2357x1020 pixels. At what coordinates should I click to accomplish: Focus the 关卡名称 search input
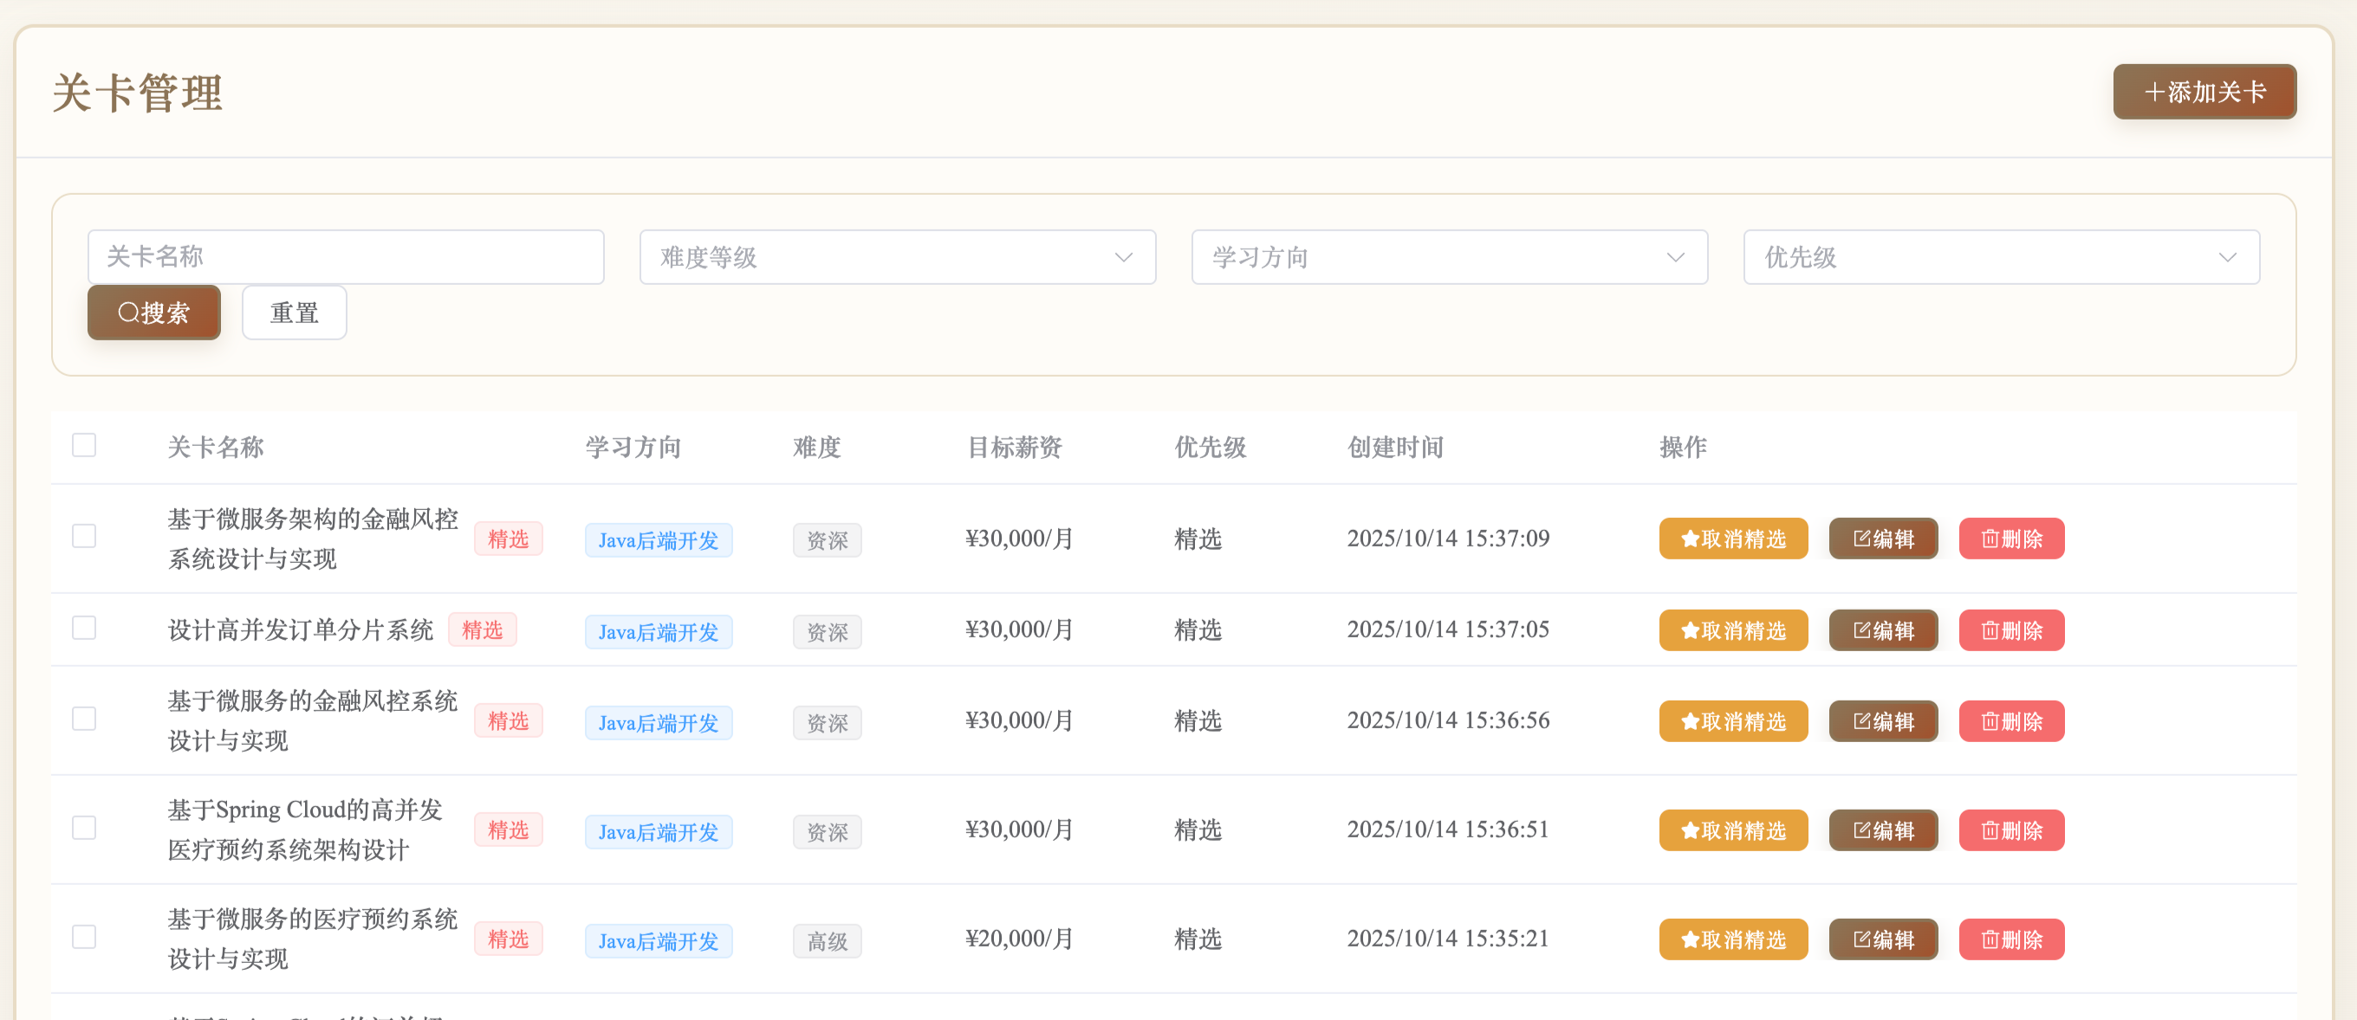345,257
